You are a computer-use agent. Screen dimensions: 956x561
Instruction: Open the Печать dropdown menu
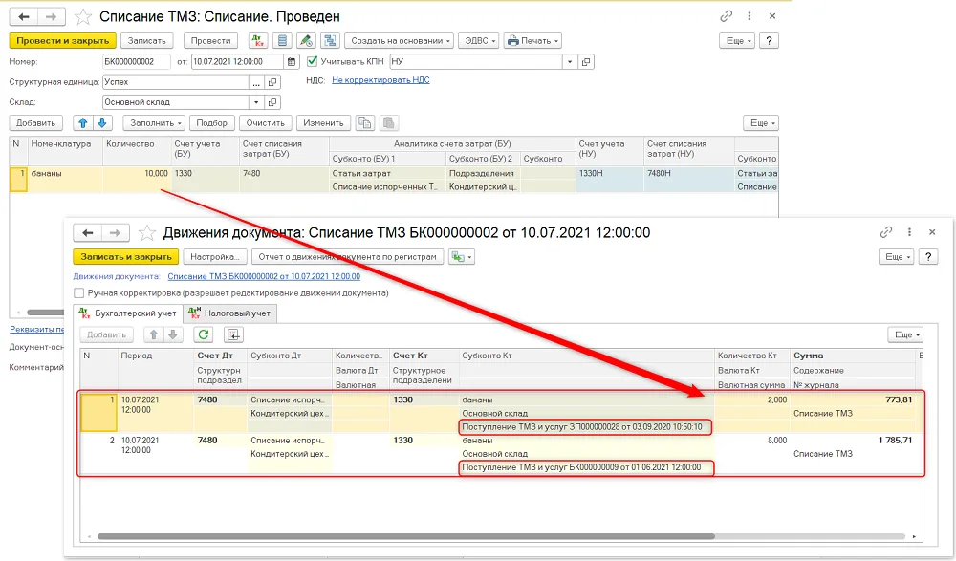coord(532,41)
